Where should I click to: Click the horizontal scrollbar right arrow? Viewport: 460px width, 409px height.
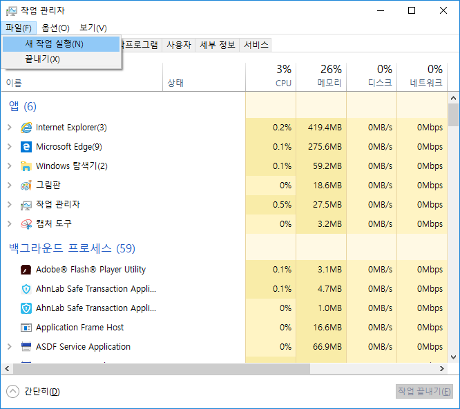coord(442,368)
